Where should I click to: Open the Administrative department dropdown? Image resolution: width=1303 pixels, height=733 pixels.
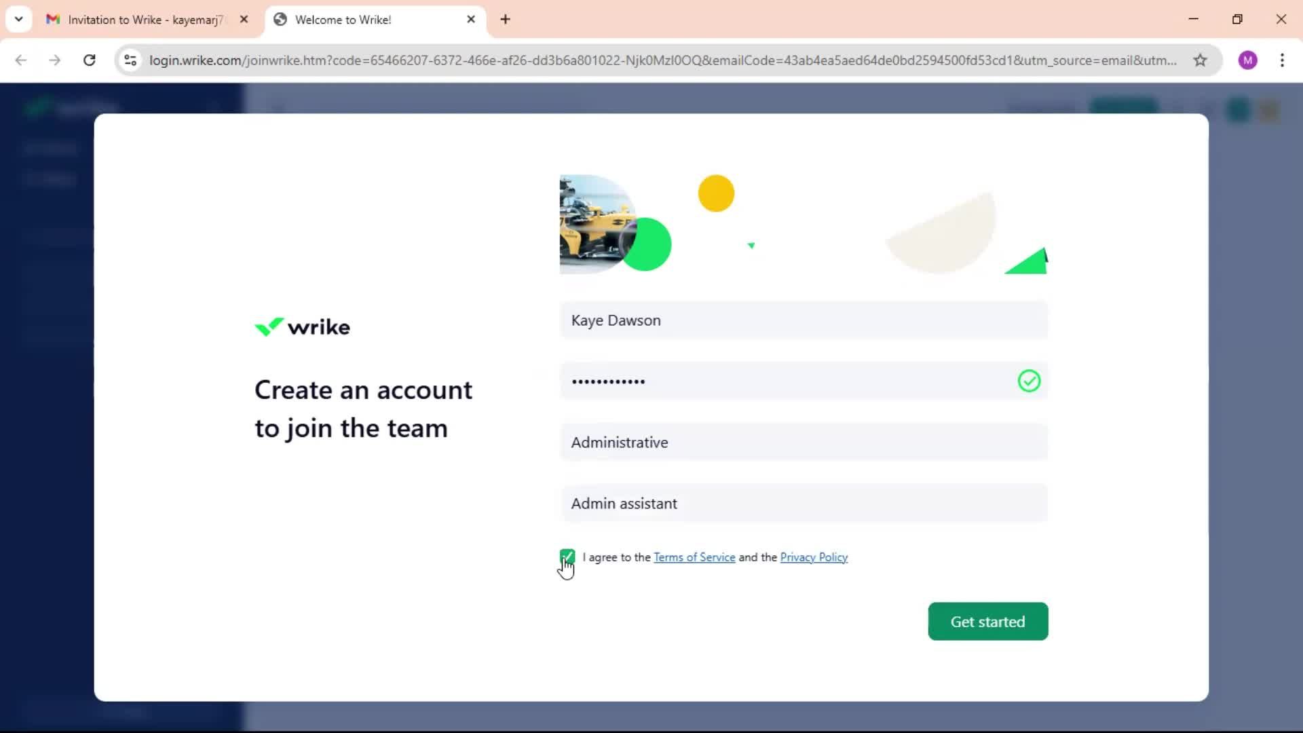click(804, 443)
